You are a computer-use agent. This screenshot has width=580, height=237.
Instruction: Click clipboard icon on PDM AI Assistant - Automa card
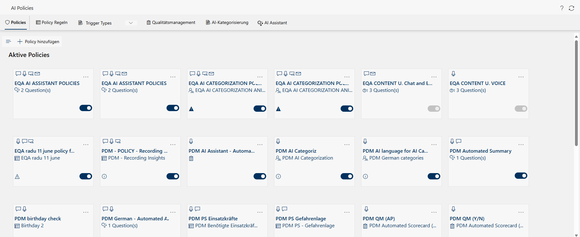click(191, 158)
